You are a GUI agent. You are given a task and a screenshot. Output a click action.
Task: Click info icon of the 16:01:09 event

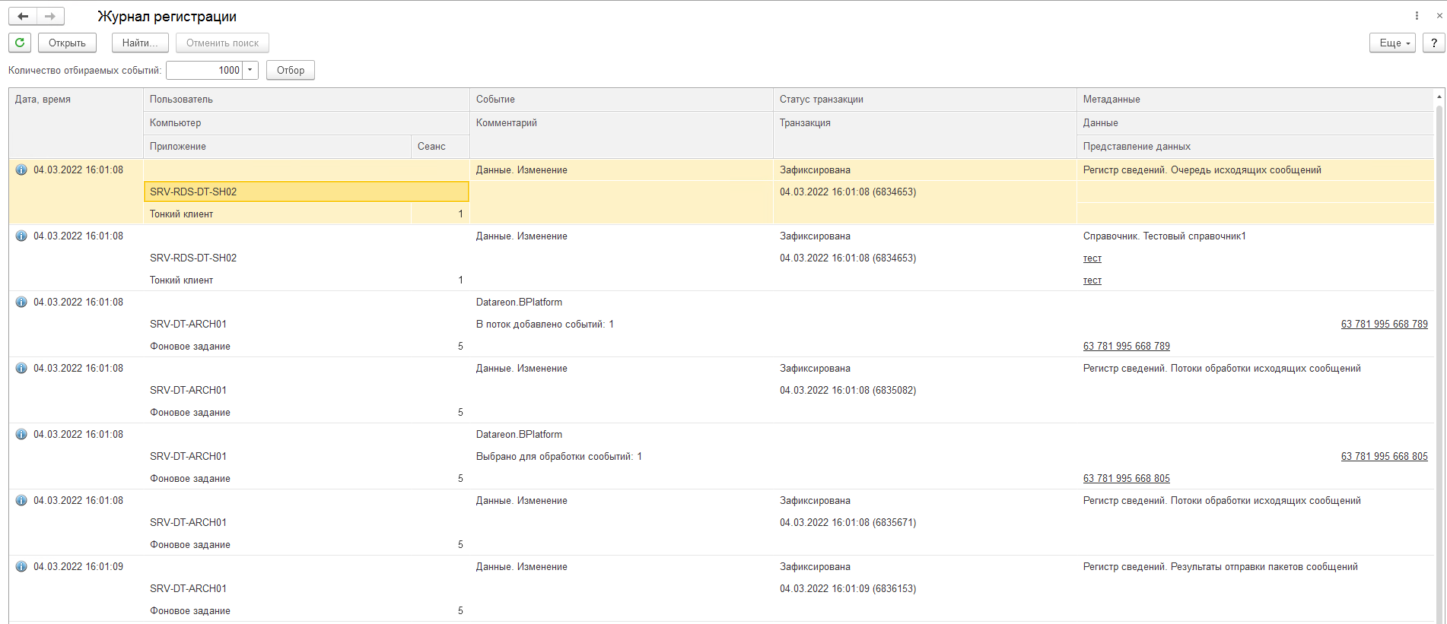[21, 567]
